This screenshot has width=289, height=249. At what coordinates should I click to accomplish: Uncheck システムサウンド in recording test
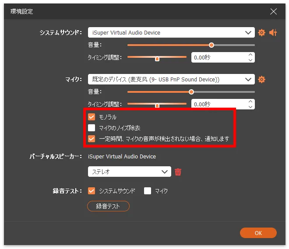point(92,191)
